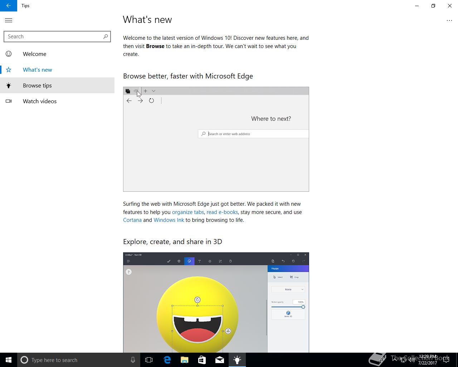The height and width of the screenshot is (367, 458).
Task: Click the Browse tips lightbulb icon
Action: click(9, 85)
